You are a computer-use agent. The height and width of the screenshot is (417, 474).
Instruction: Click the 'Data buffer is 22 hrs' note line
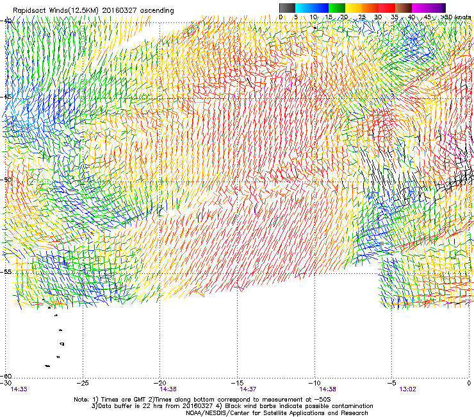coord(232,406)
